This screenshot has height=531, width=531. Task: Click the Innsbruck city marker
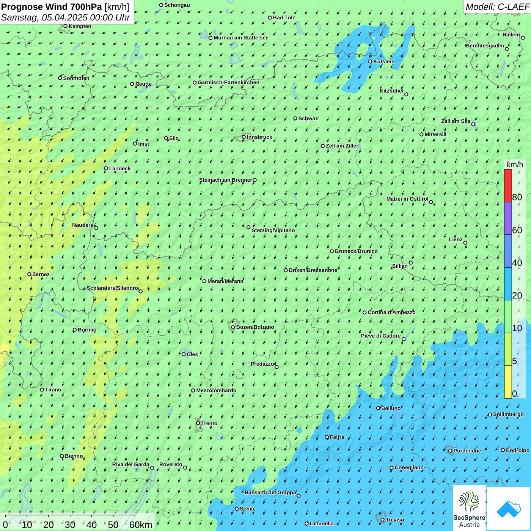click(x=244, y=137)
